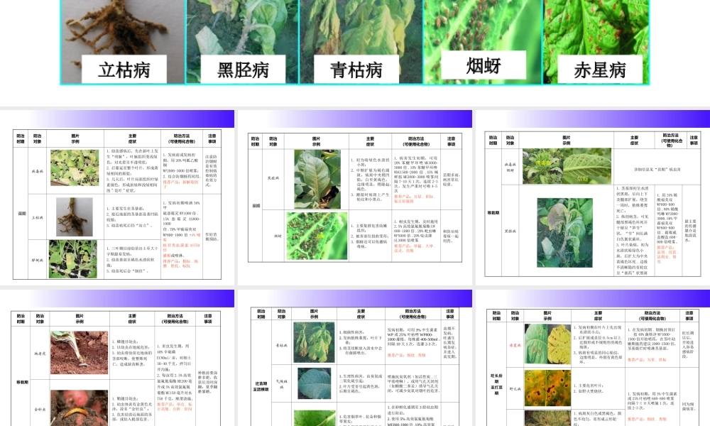Click the 黑胫病 caption label
710x426 pixels.
[244, 70]
